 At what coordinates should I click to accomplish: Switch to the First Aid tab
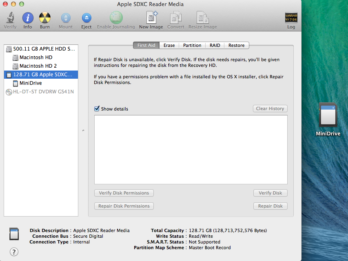[146, 45]
